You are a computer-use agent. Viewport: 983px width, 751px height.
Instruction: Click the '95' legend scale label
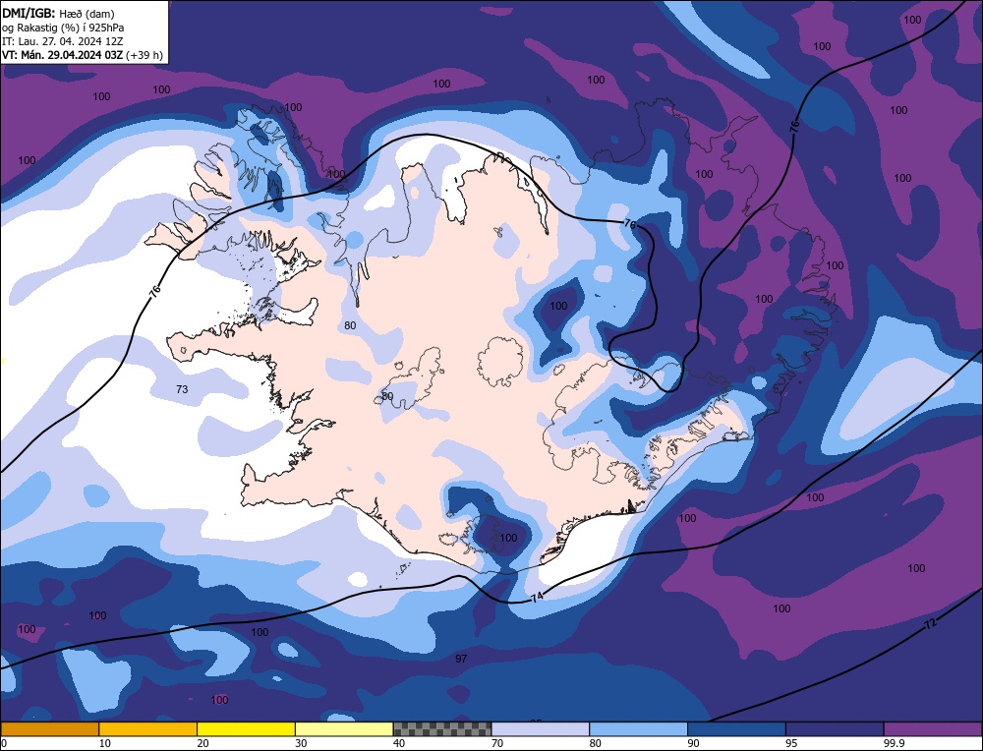pos(791,743)
